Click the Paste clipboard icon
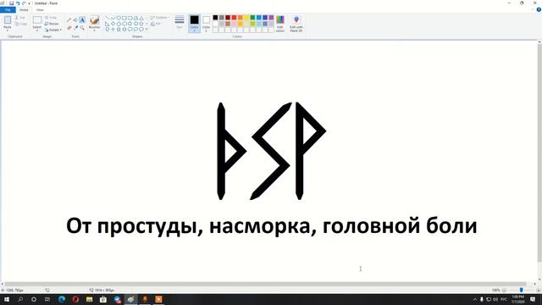The width and height of the screenshot is (542, 305). pos(8,20)
